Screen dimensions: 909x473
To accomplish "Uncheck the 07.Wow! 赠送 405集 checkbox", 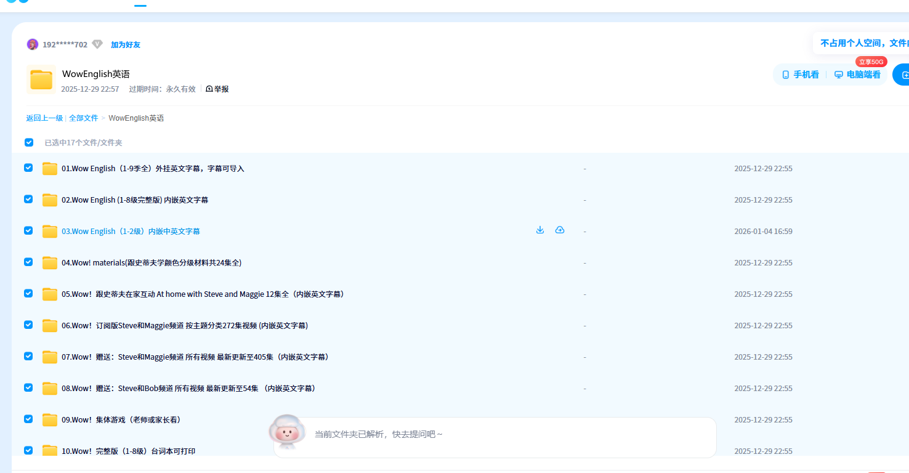I will (x=28, y=356).
